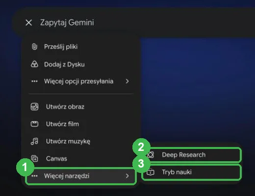Open Więcej opcji przesyłania submenu
The image size is (255, 196).
point(81,81)
